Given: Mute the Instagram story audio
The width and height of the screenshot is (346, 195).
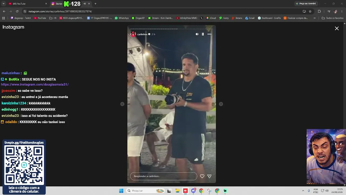Looking at the screenshot, I should point(197,34).
